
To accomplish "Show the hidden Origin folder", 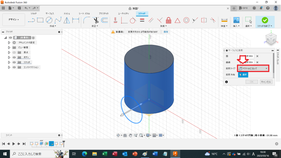I will [x=14, y=52].
